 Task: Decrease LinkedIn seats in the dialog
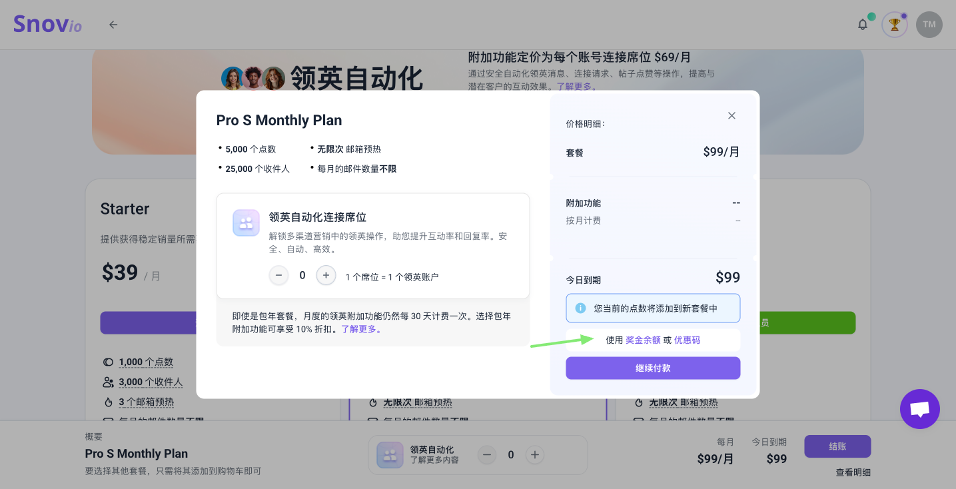tap(278, 275)
